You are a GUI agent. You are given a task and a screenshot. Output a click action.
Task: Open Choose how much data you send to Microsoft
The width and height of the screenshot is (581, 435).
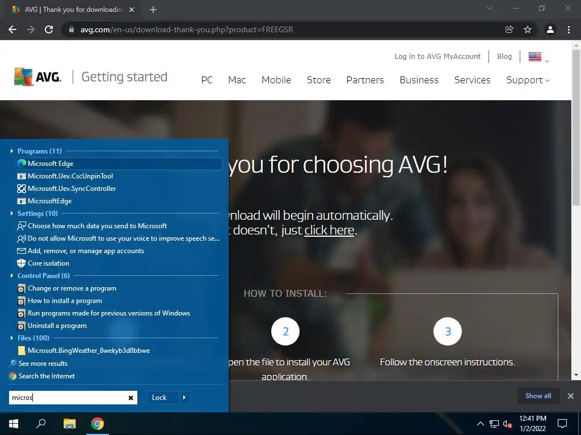[x=92, y=226]
